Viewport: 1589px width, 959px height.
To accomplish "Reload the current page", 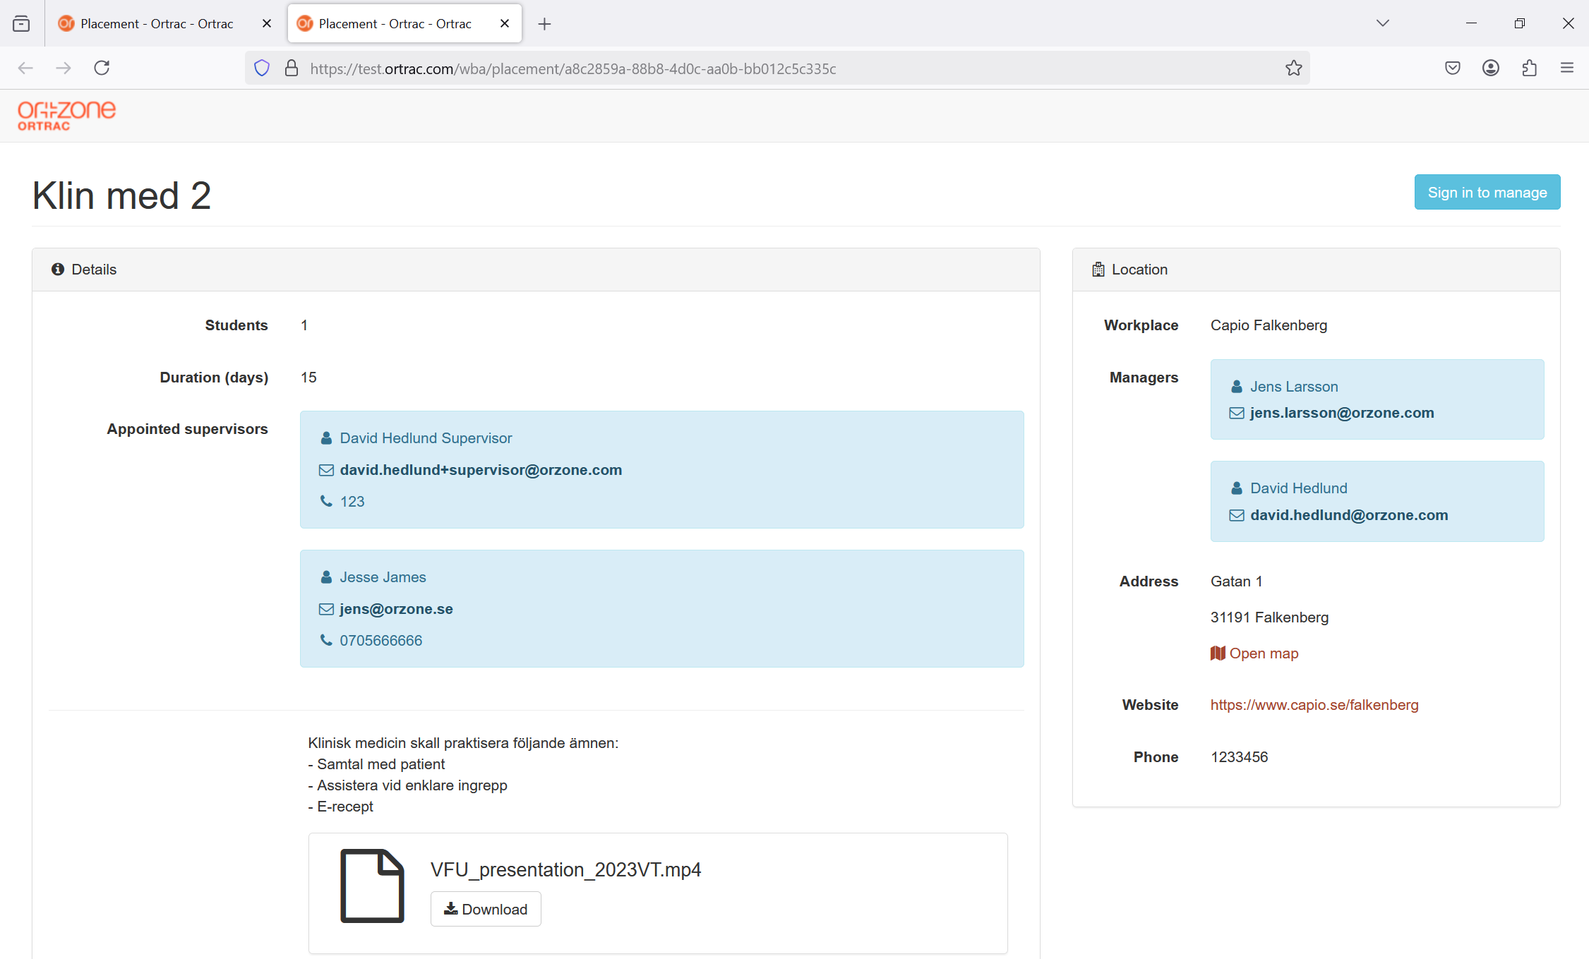I will [x=102, y=68].
